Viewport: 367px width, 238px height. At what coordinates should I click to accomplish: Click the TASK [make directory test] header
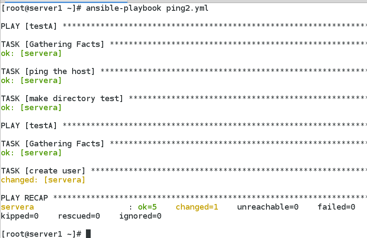click(62, 99)
